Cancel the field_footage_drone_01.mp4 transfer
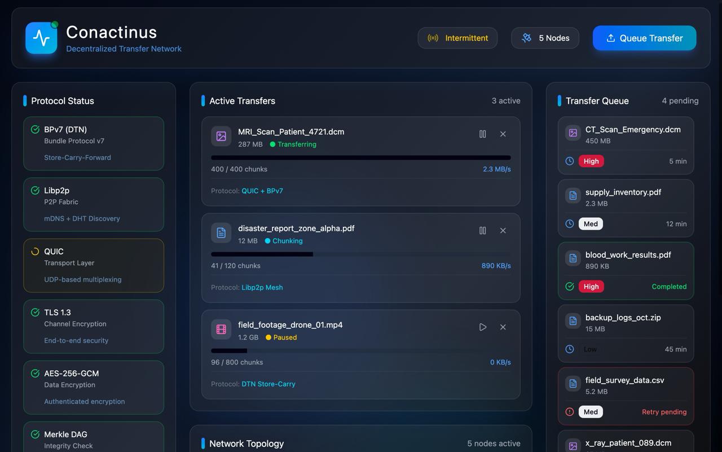This screenshot has height=452, width=722. (503, 327)
